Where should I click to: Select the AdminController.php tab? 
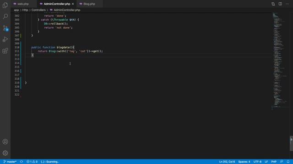57,4
